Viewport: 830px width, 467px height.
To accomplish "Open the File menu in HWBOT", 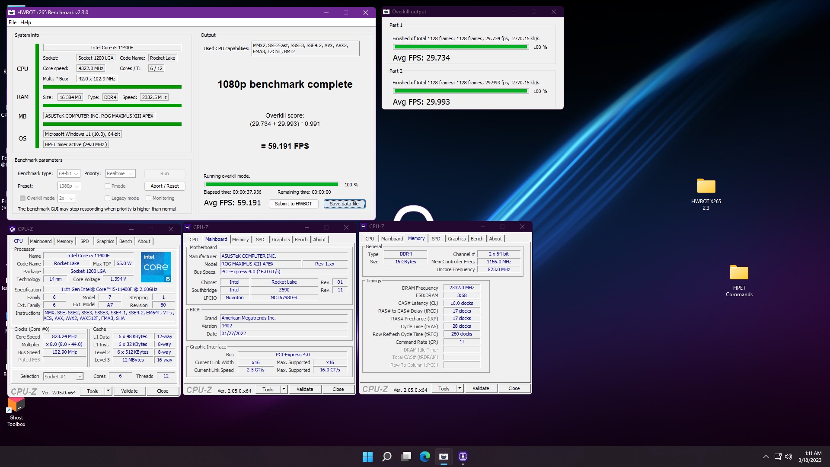I will click(x=13, y=22).
